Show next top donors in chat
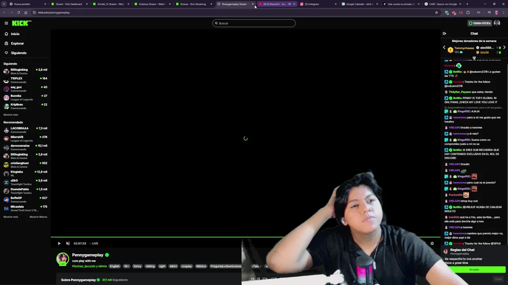The image size is (508, 285). pyautogui.click(x=504, y=47)
